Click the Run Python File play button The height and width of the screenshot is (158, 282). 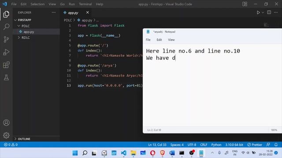[258, 13]
